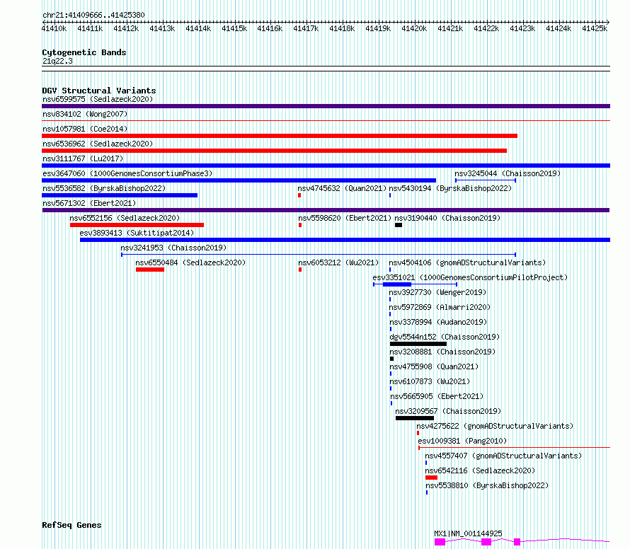Open nsv6552156 (Sedlazeck2020) label
Viewport: 630px width, 549px height.
[x=125, y=218]
